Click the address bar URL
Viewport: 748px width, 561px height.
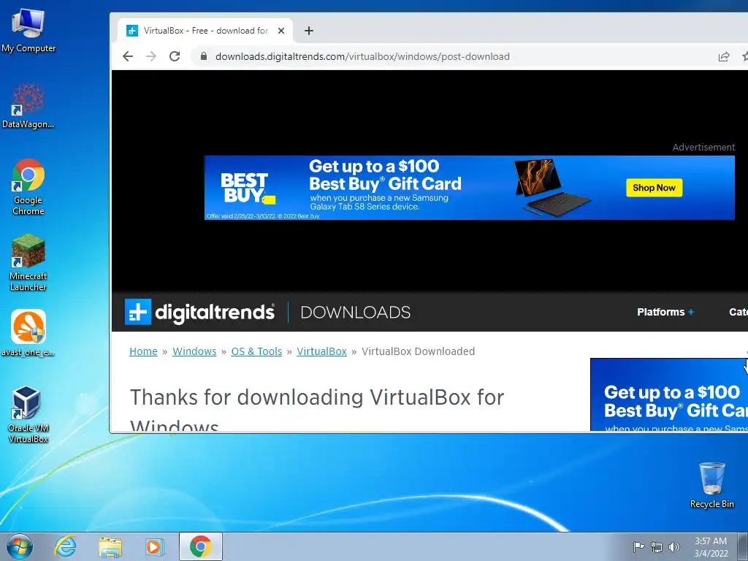[x=362, y=56]
